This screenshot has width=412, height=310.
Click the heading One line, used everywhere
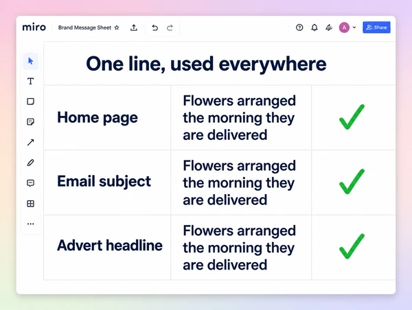click(x=206, y=64)
